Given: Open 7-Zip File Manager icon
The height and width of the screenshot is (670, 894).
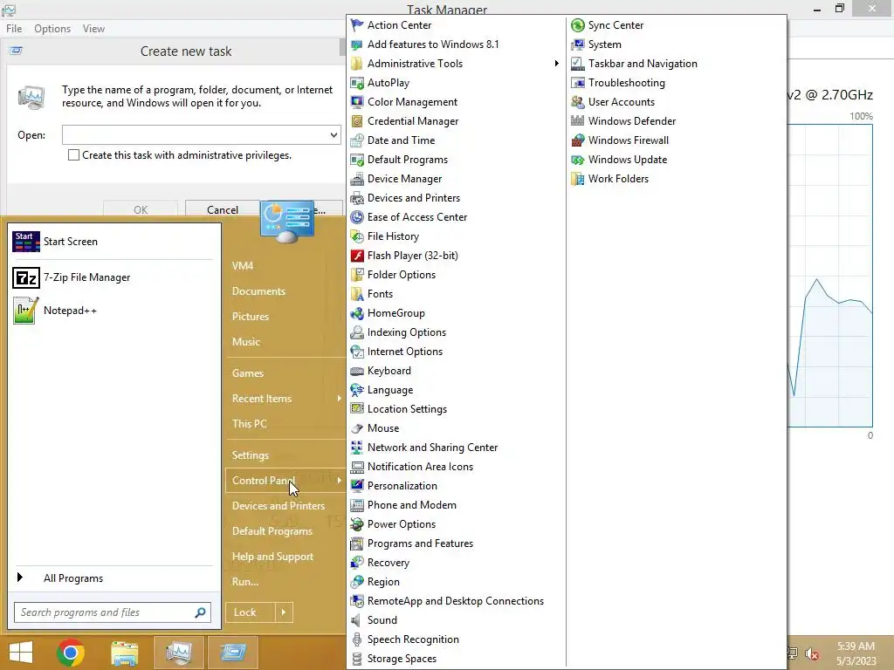Looking at the screenshot, I should 25,277.
